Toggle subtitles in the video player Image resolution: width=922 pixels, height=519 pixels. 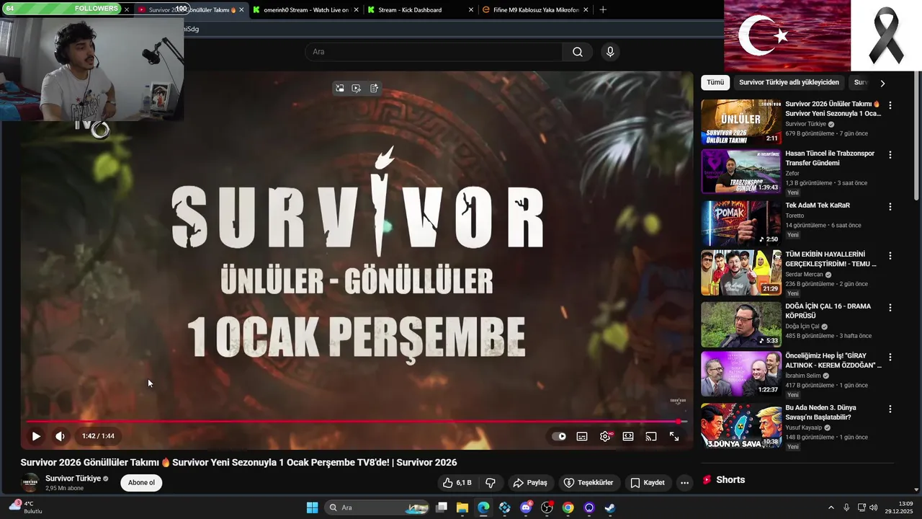582,436
